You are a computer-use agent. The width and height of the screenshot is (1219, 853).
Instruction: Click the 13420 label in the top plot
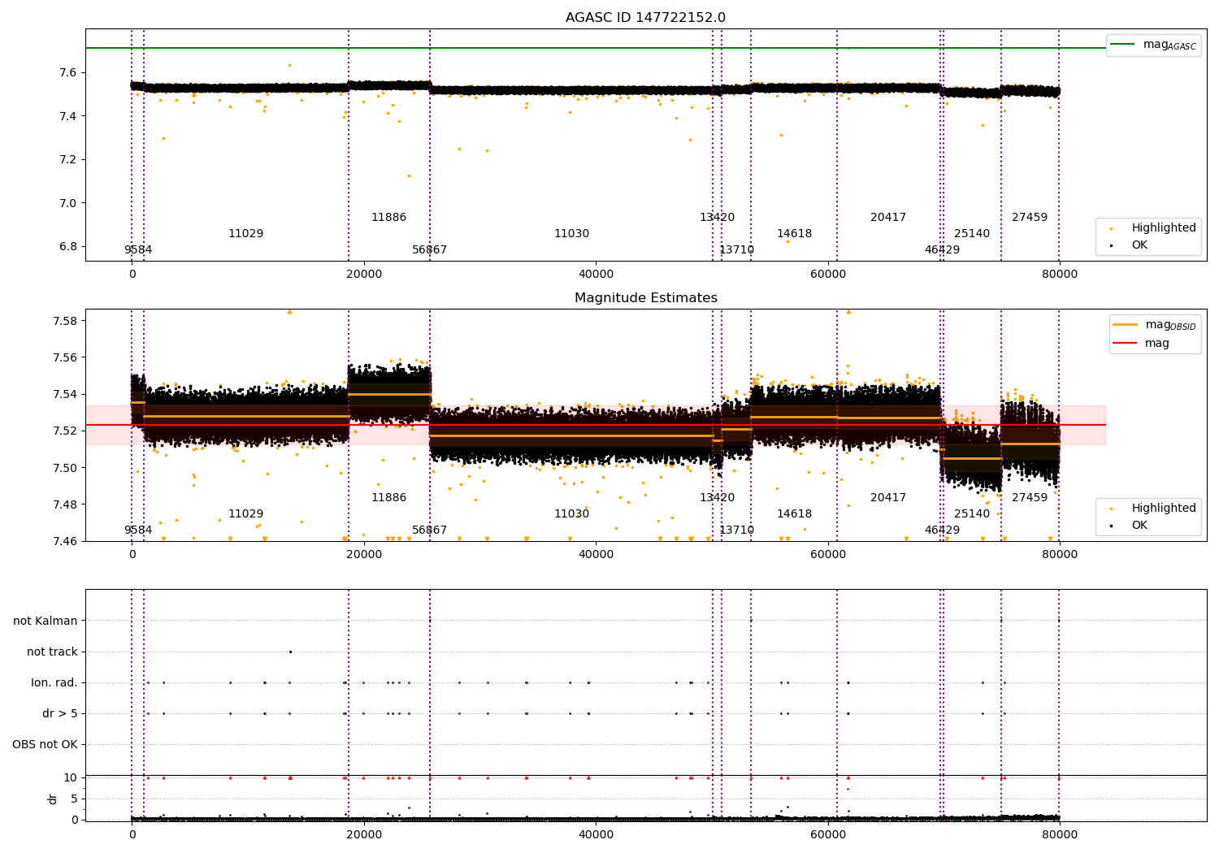(x=717, y=218)
